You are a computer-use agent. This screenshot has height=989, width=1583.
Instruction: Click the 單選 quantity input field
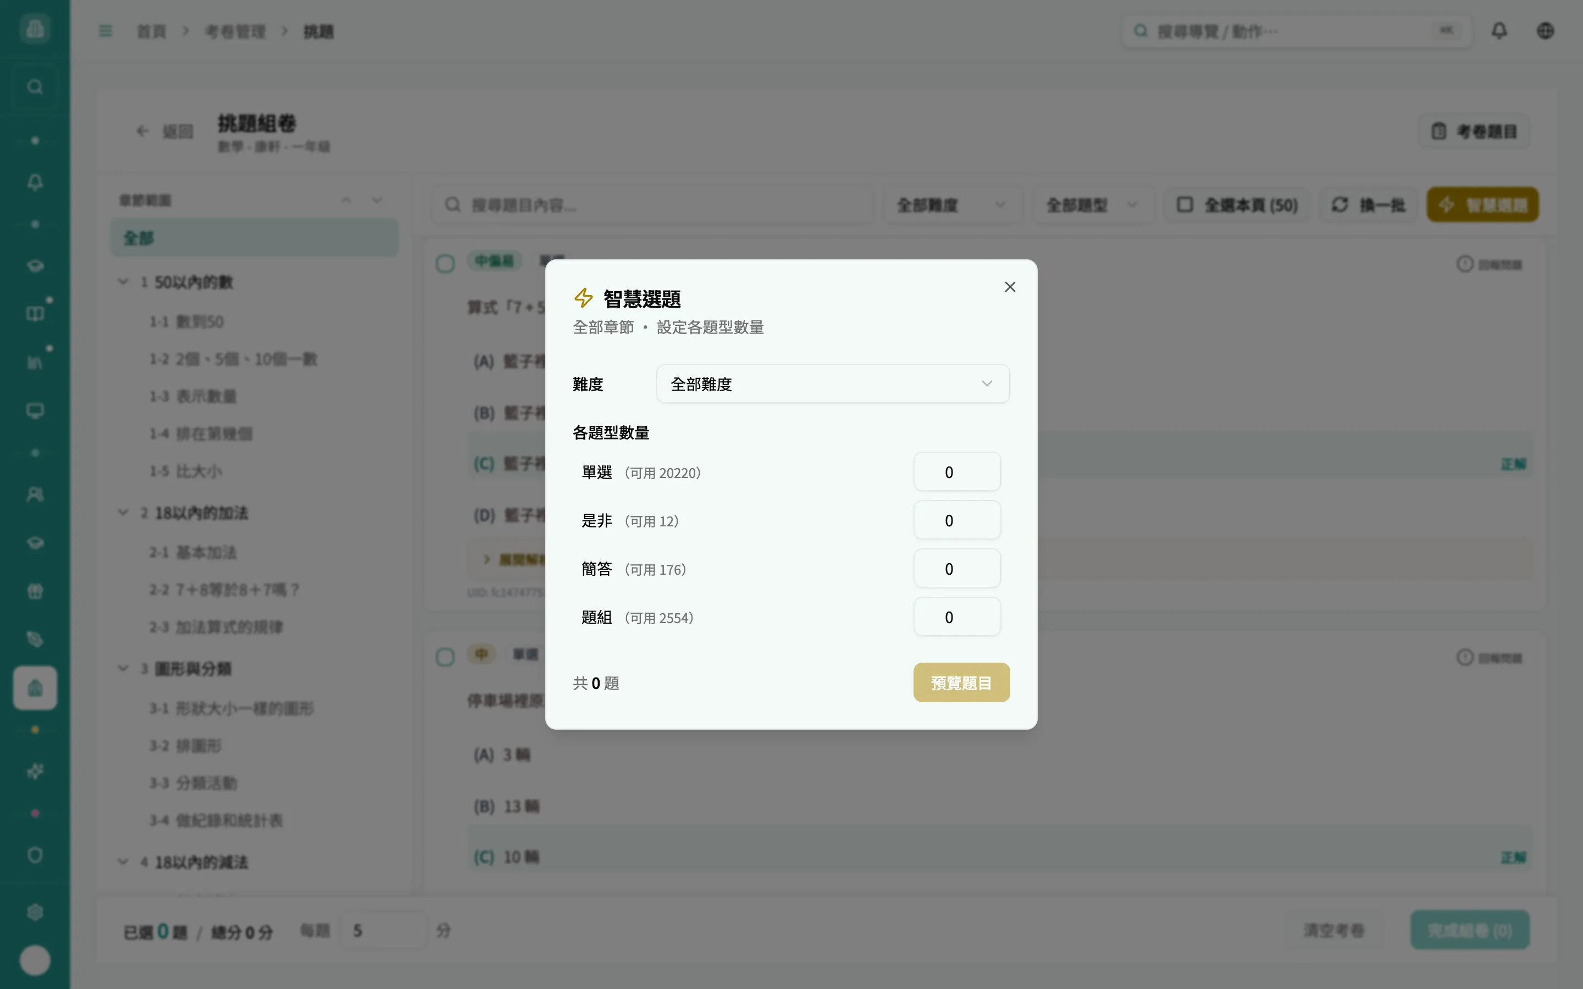pos(956,471)
